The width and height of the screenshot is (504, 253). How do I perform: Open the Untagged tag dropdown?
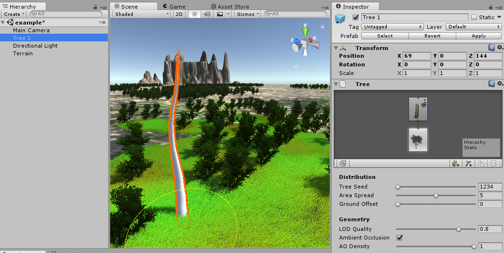pos(392,27)
